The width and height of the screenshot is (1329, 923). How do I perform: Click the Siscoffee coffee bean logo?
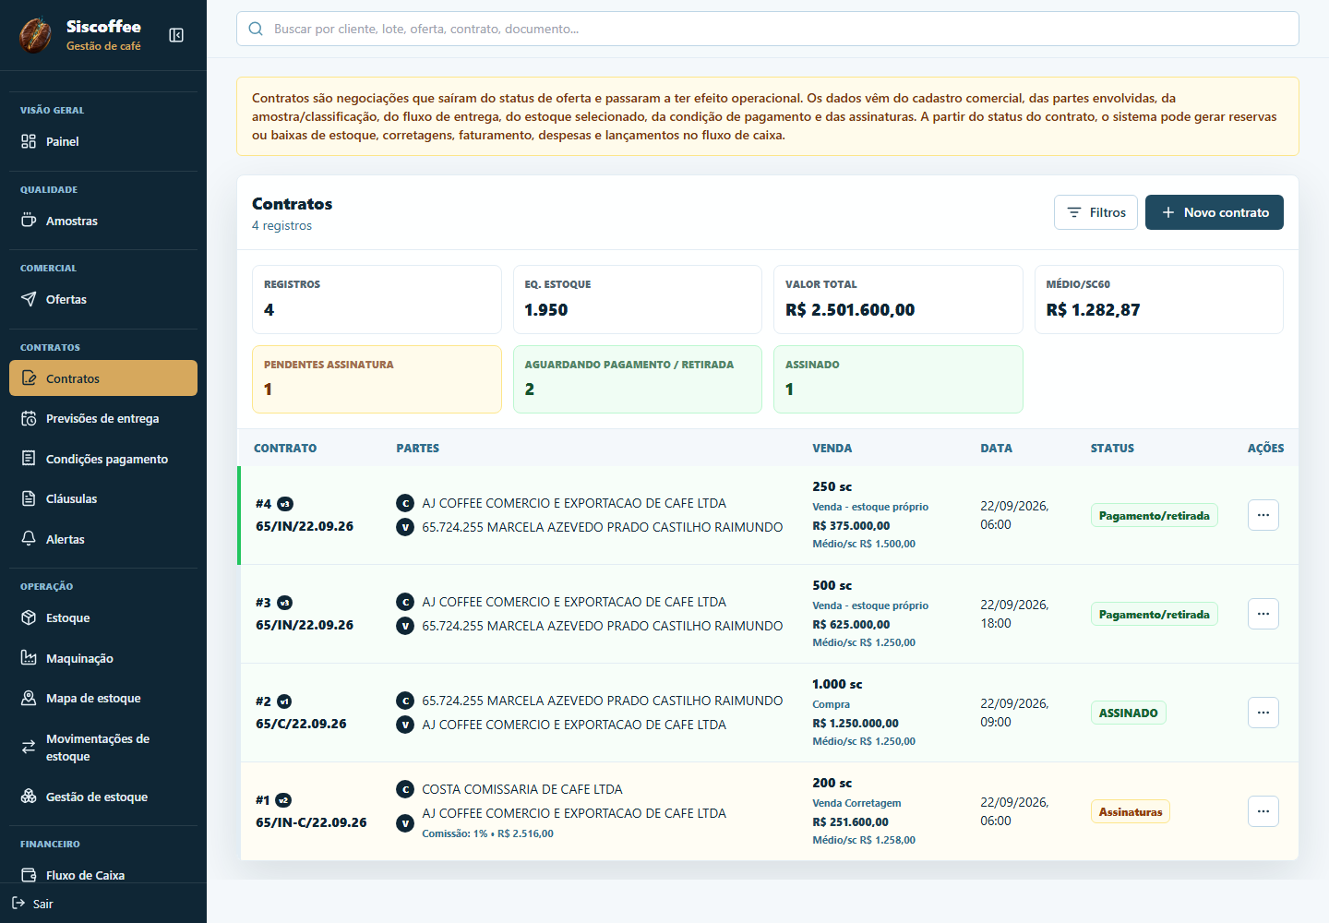pyautogui.click(x=36, y=35)
